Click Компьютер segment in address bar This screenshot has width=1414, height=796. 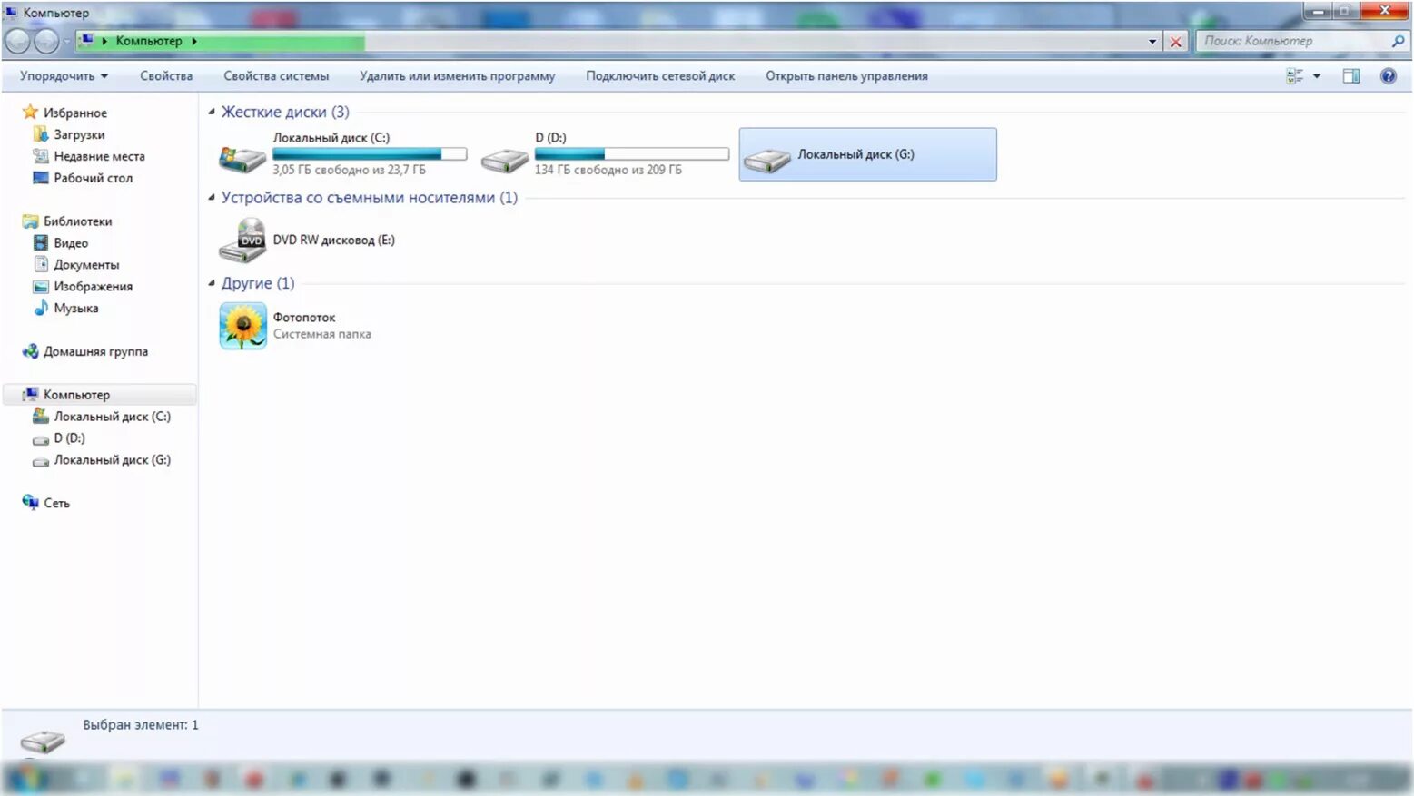click(149, 41)
